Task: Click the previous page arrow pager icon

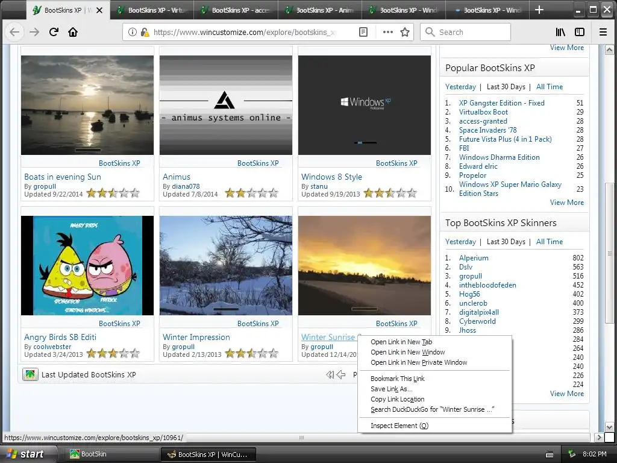Action: (x=341, y=375)
